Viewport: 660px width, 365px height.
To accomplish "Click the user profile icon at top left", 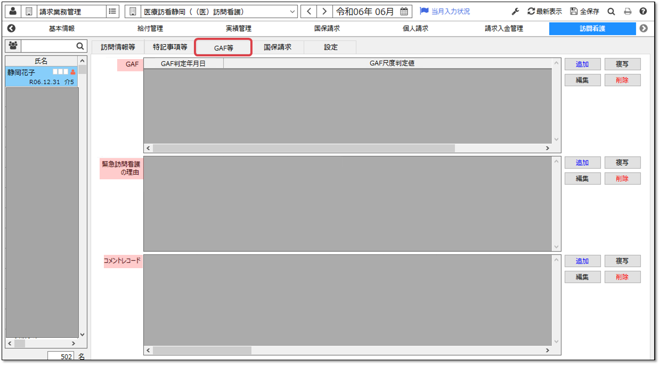I will (x=13, y=11).
